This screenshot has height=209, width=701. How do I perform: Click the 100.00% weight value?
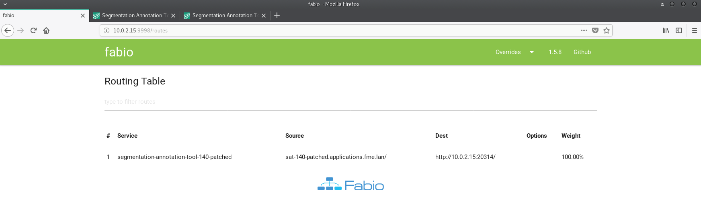point(572,157)
